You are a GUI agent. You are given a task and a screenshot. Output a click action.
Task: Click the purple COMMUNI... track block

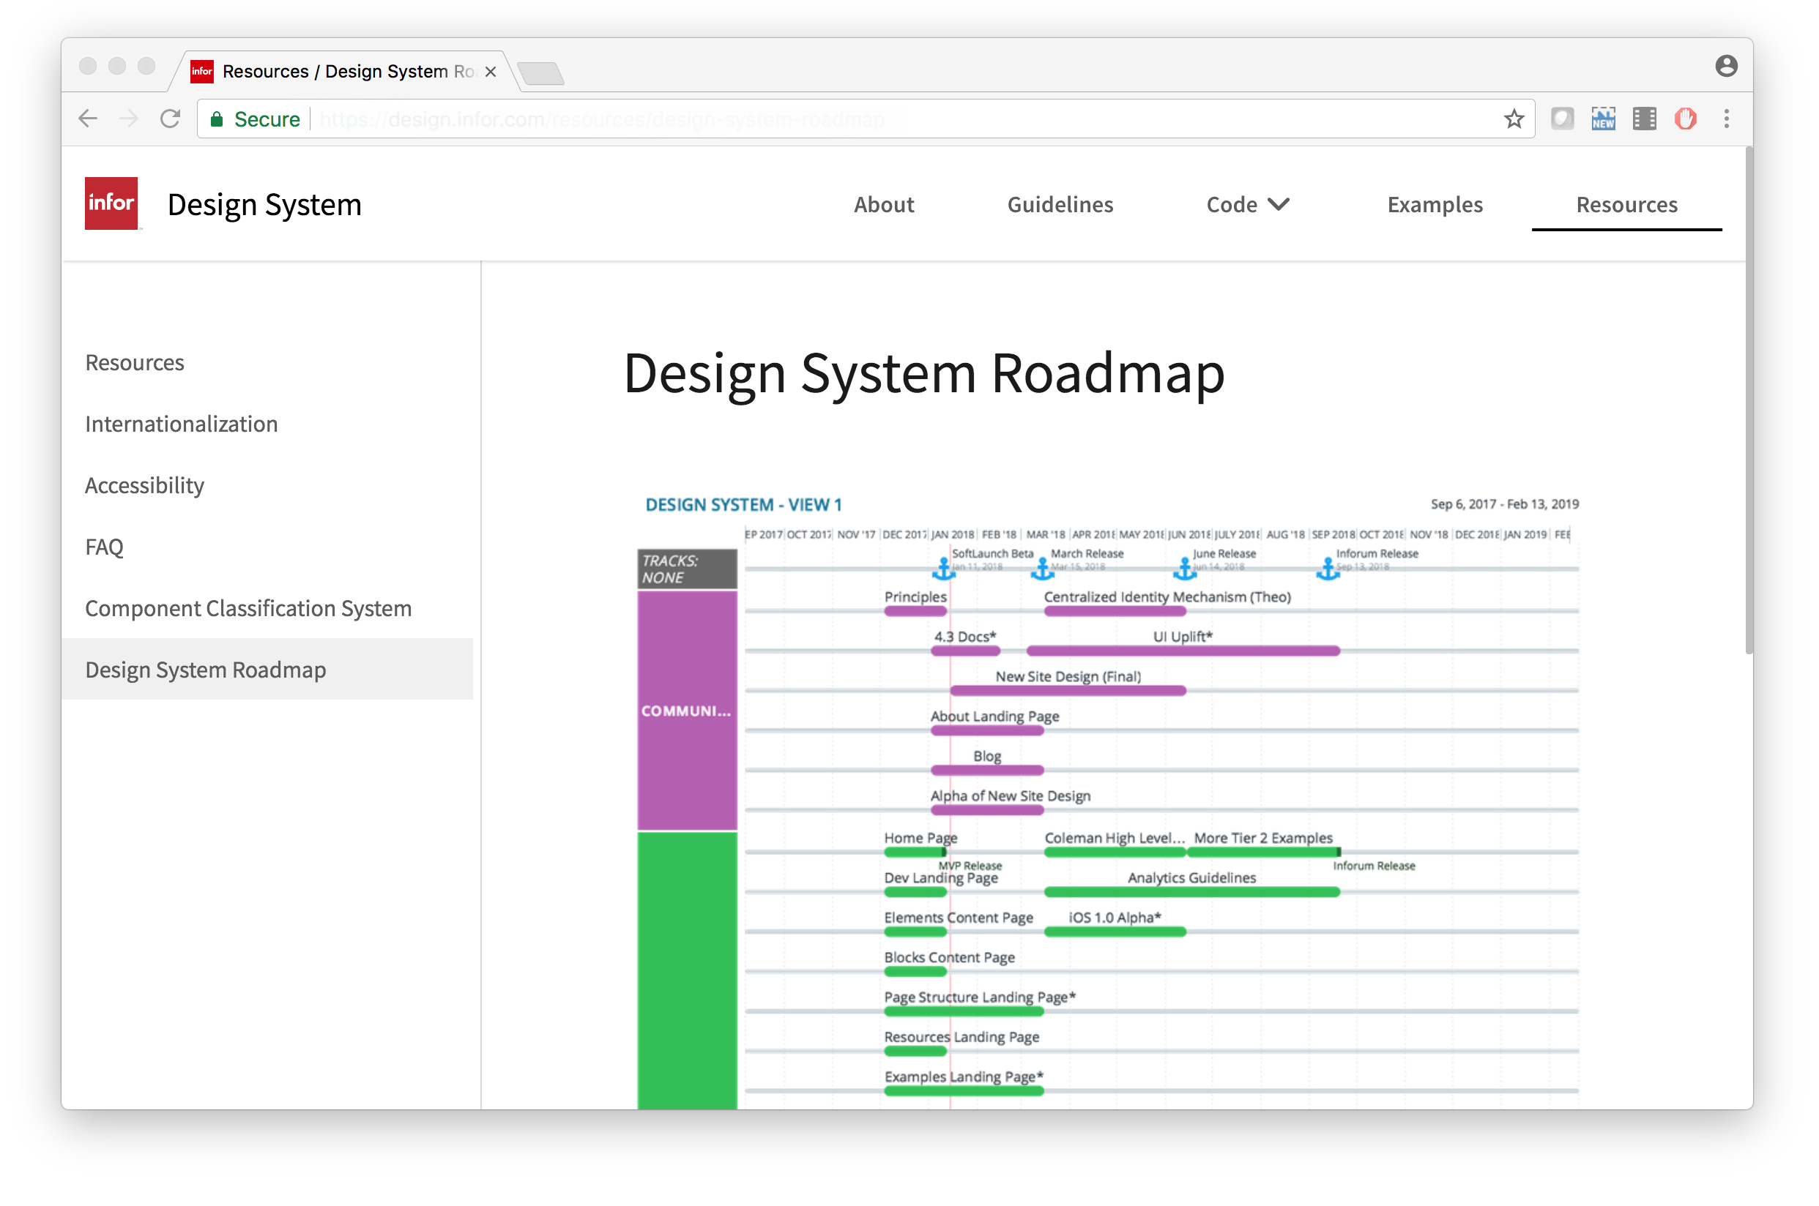(686, 711)
